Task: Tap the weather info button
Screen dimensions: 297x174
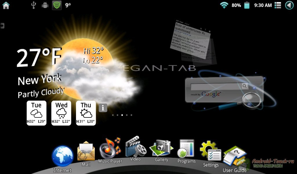Action: pos(103,108)
